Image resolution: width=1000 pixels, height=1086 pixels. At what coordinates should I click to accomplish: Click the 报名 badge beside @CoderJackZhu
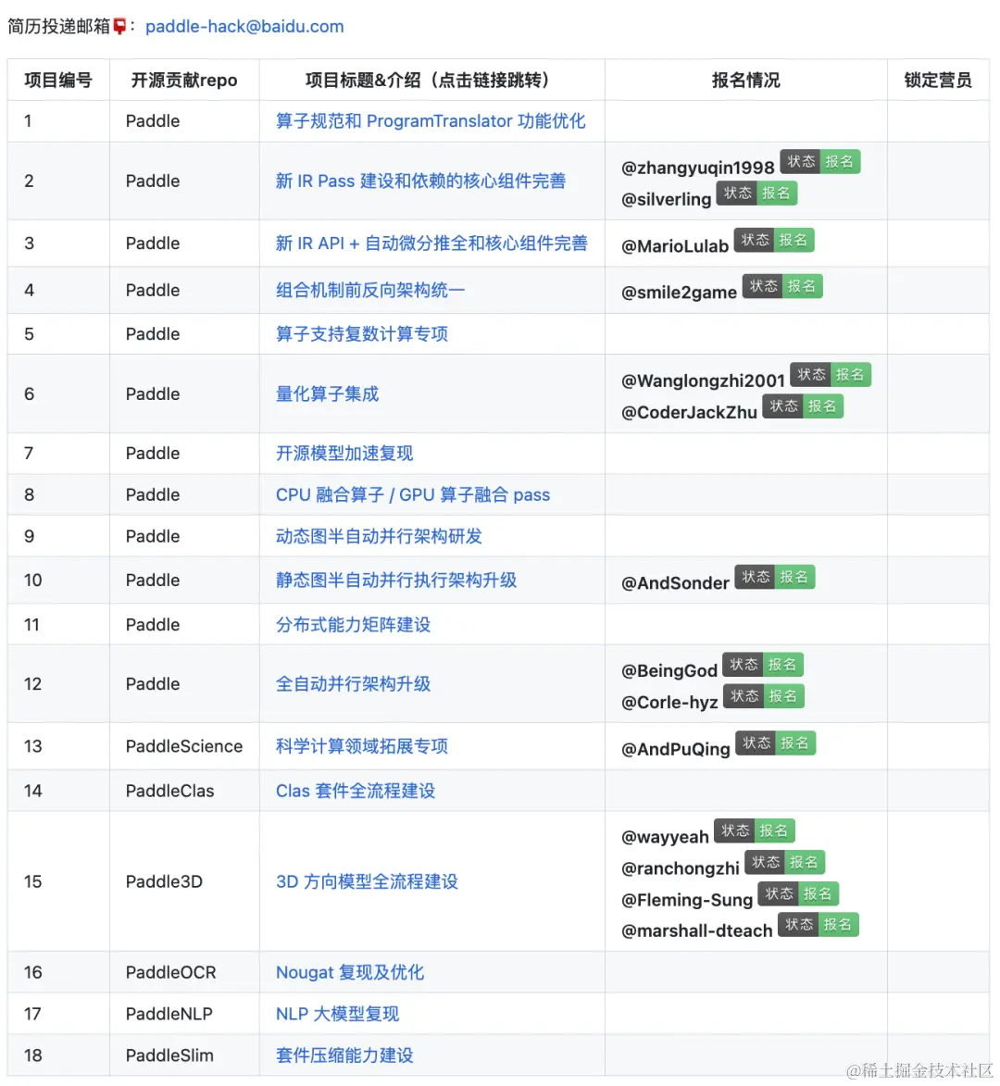pyautogui.click(x=823, y=406)
